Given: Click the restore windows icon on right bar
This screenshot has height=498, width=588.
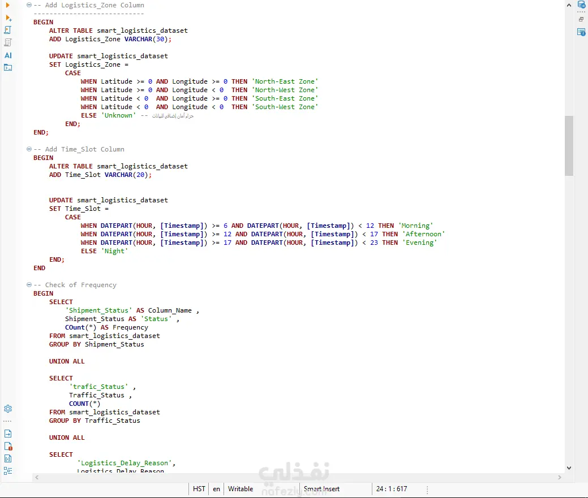Looking at the screenshot, I should point(581,19).
